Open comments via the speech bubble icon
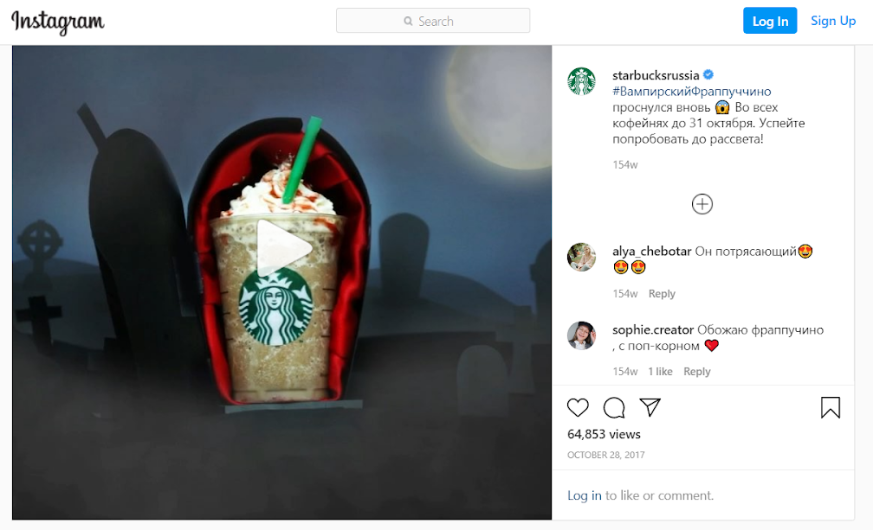Image resolution: width=873 pixels, height=530 pixels. coord(613,407)
